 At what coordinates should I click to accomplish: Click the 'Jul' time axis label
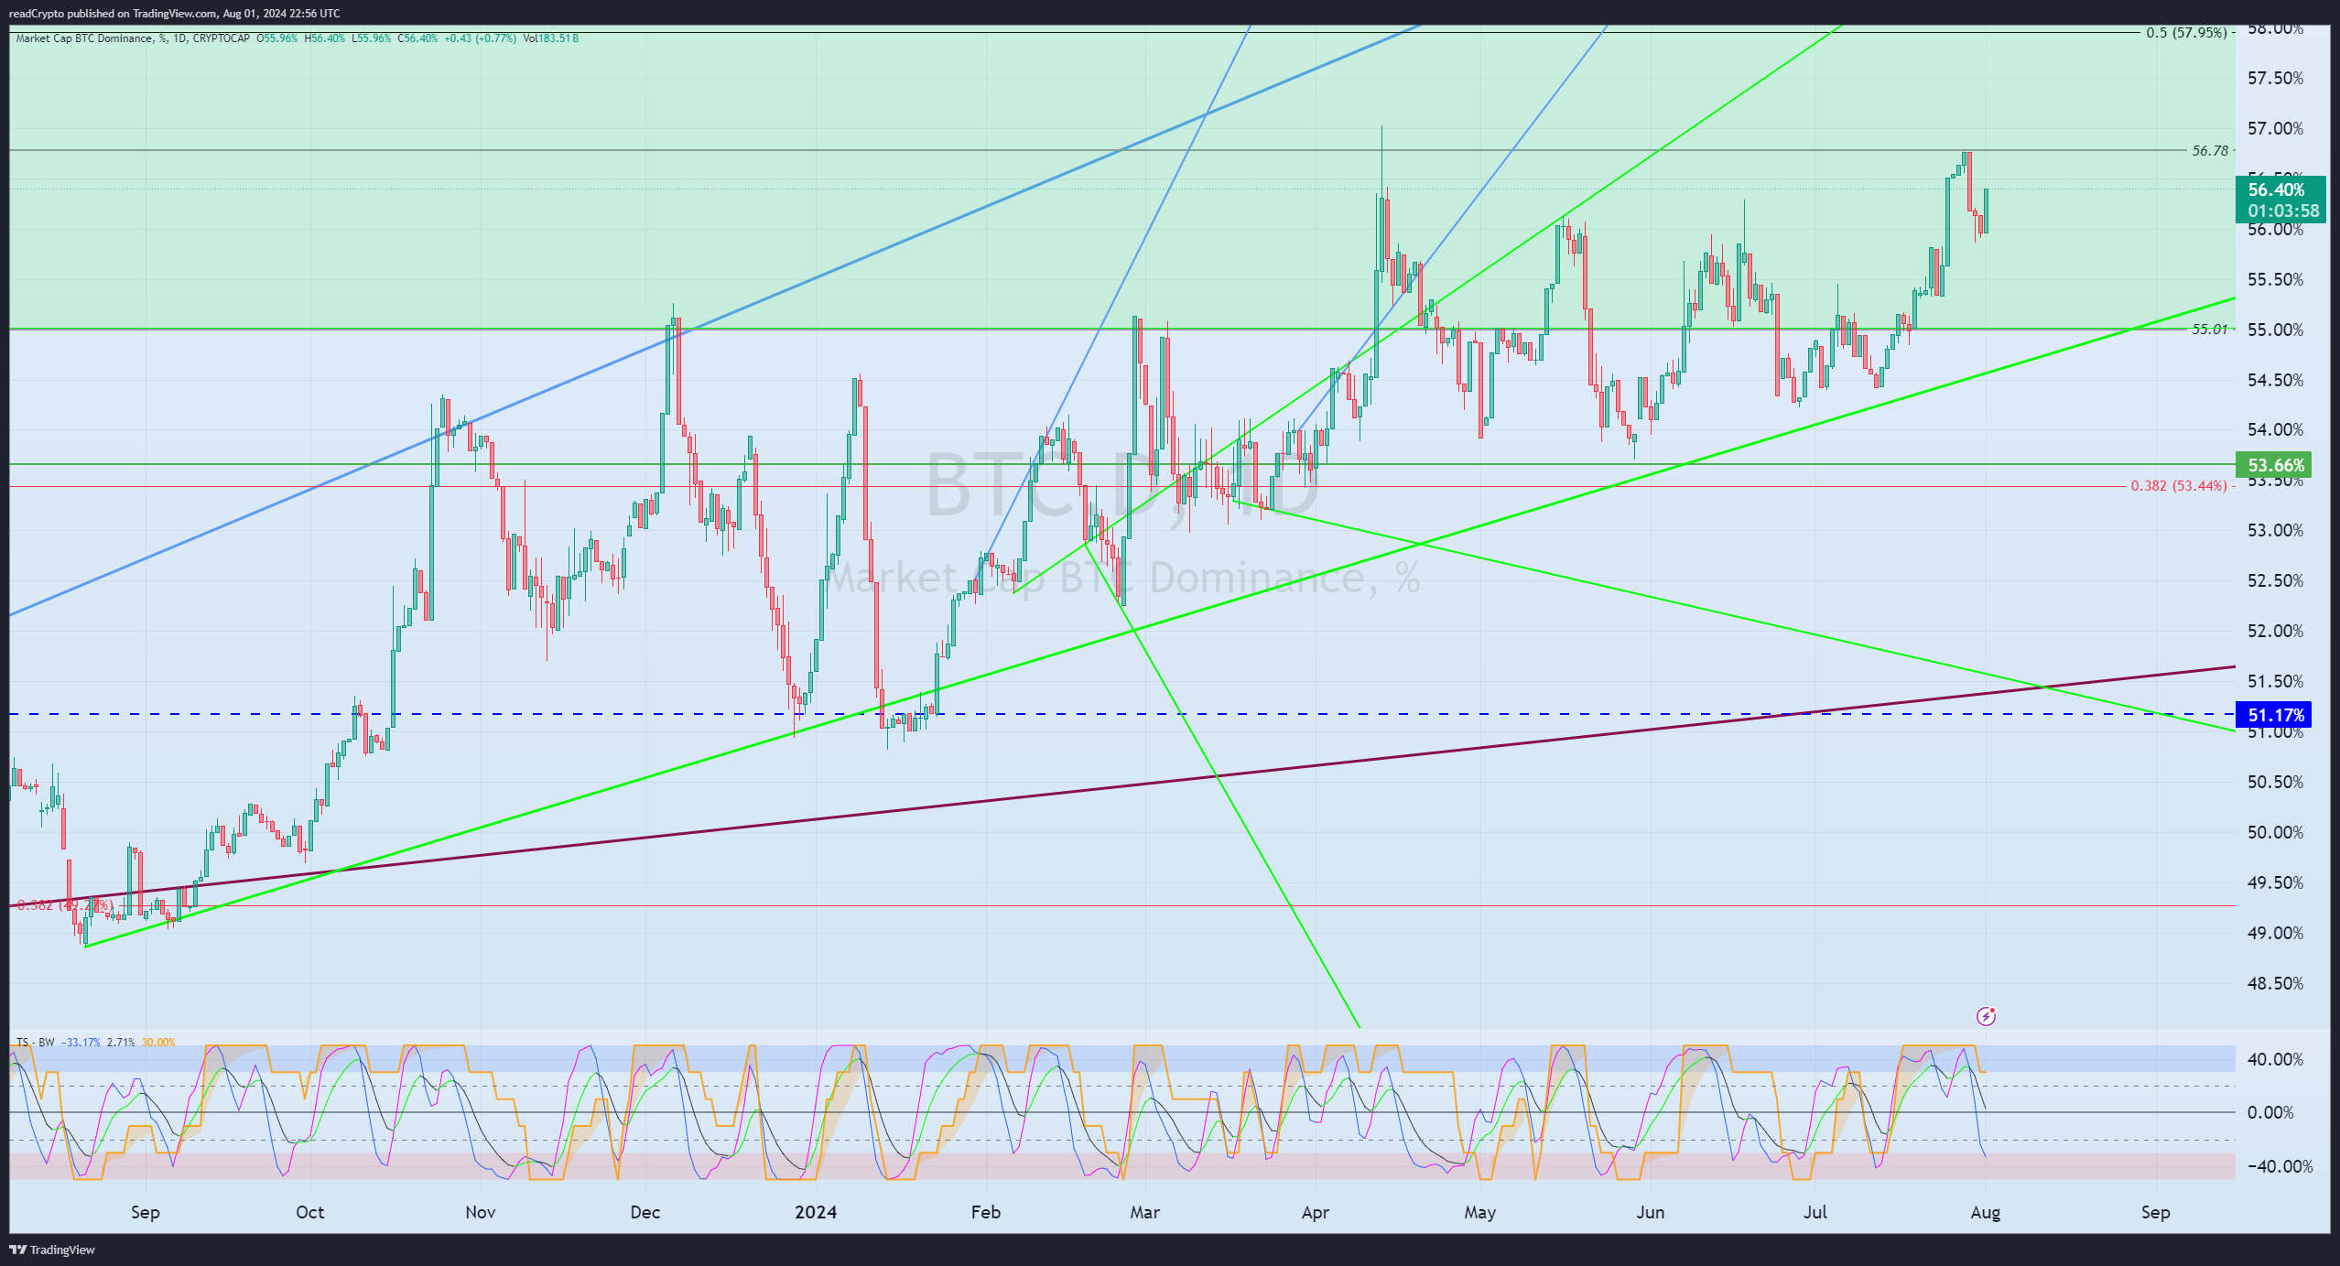[1815, 1212]
